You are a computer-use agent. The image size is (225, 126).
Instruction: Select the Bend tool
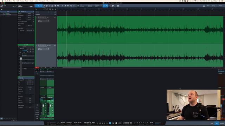point(55,6)
